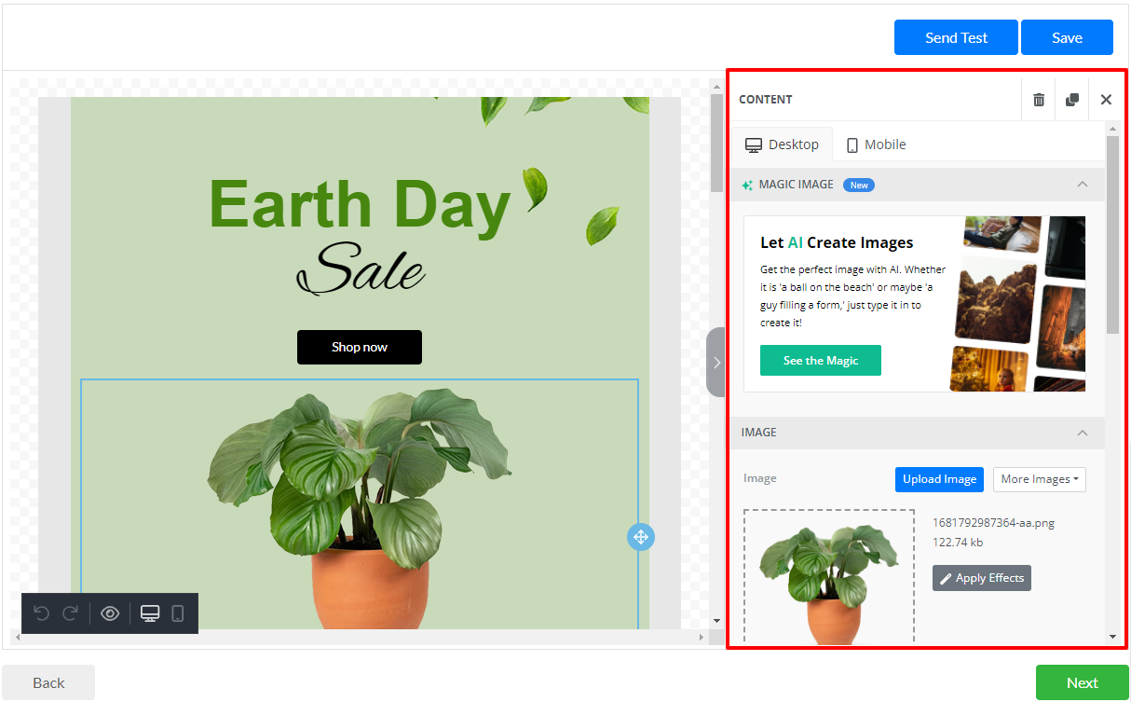Open the More Images dropdown
1131x702 pixels.
click(1039, 479)
